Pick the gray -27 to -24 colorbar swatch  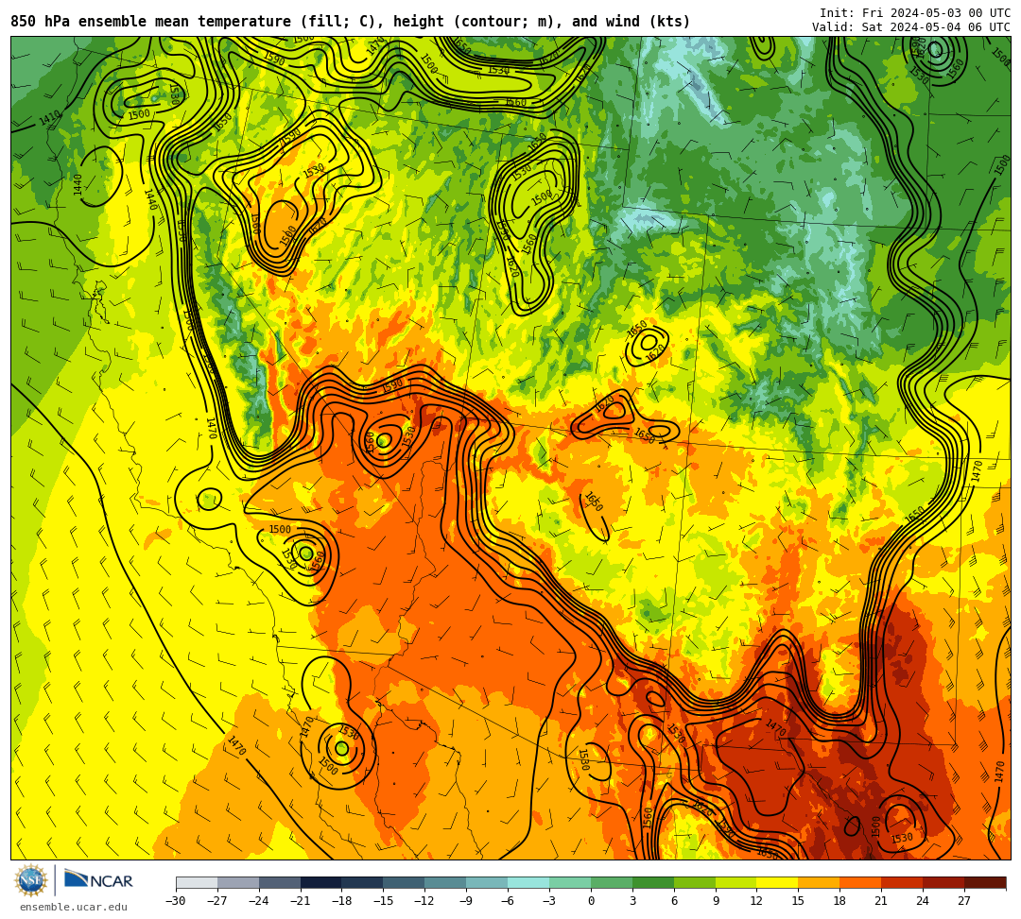pos(238,882)
